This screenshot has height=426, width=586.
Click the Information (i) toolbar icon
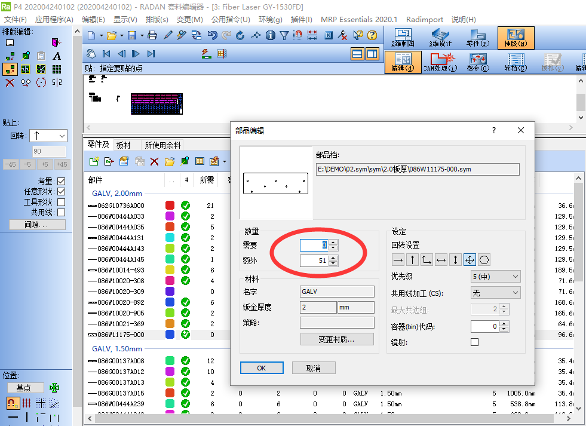pyautogui.click(x=270, y=35)
